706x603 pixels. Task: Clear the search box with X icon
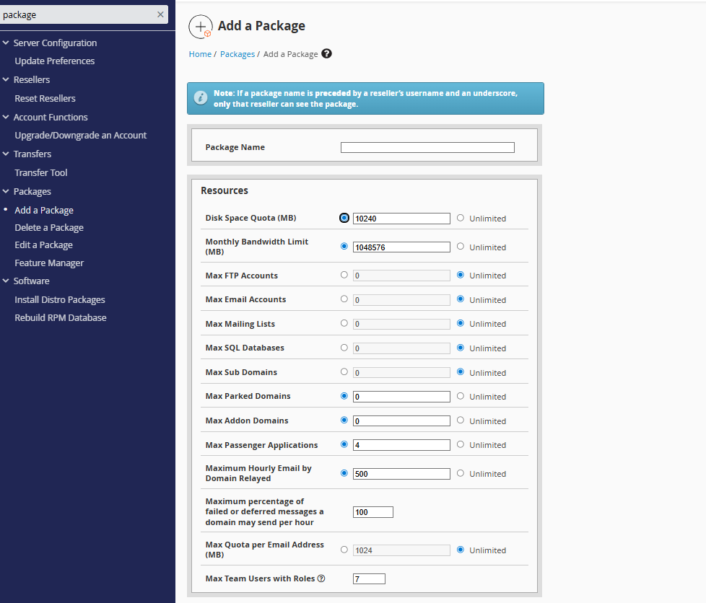coord(160,14)
